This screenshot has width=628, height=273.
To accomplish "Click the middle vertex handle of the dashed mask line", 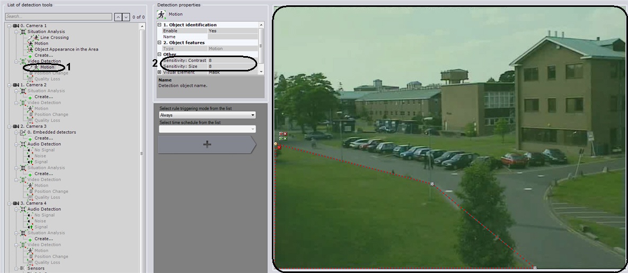I will [x=432, y=184].
